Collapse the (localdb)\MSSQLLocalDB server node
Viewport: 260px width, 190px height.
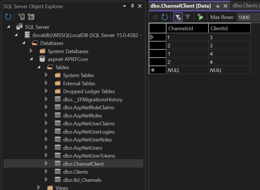16,35
